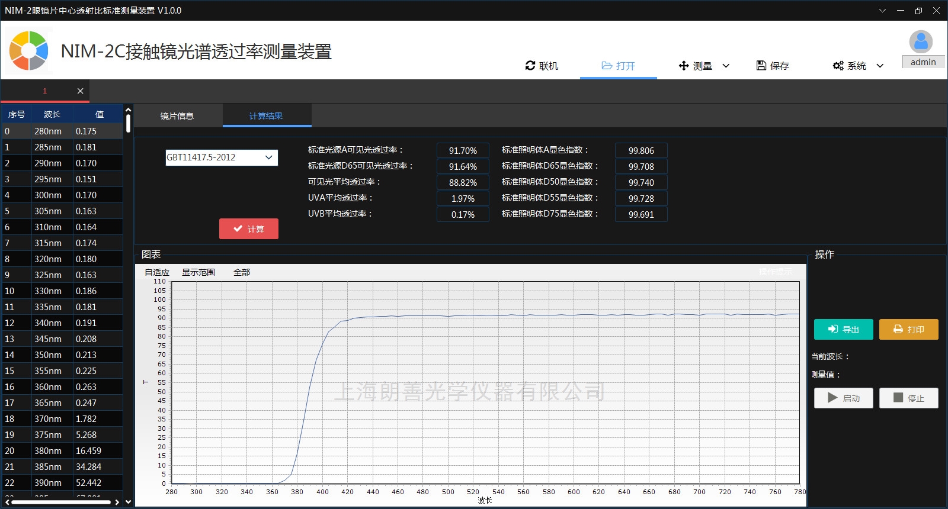948x509 pixels.
Task: Click UVB平均透过率 value 0.17%
Action: (463, 215)
